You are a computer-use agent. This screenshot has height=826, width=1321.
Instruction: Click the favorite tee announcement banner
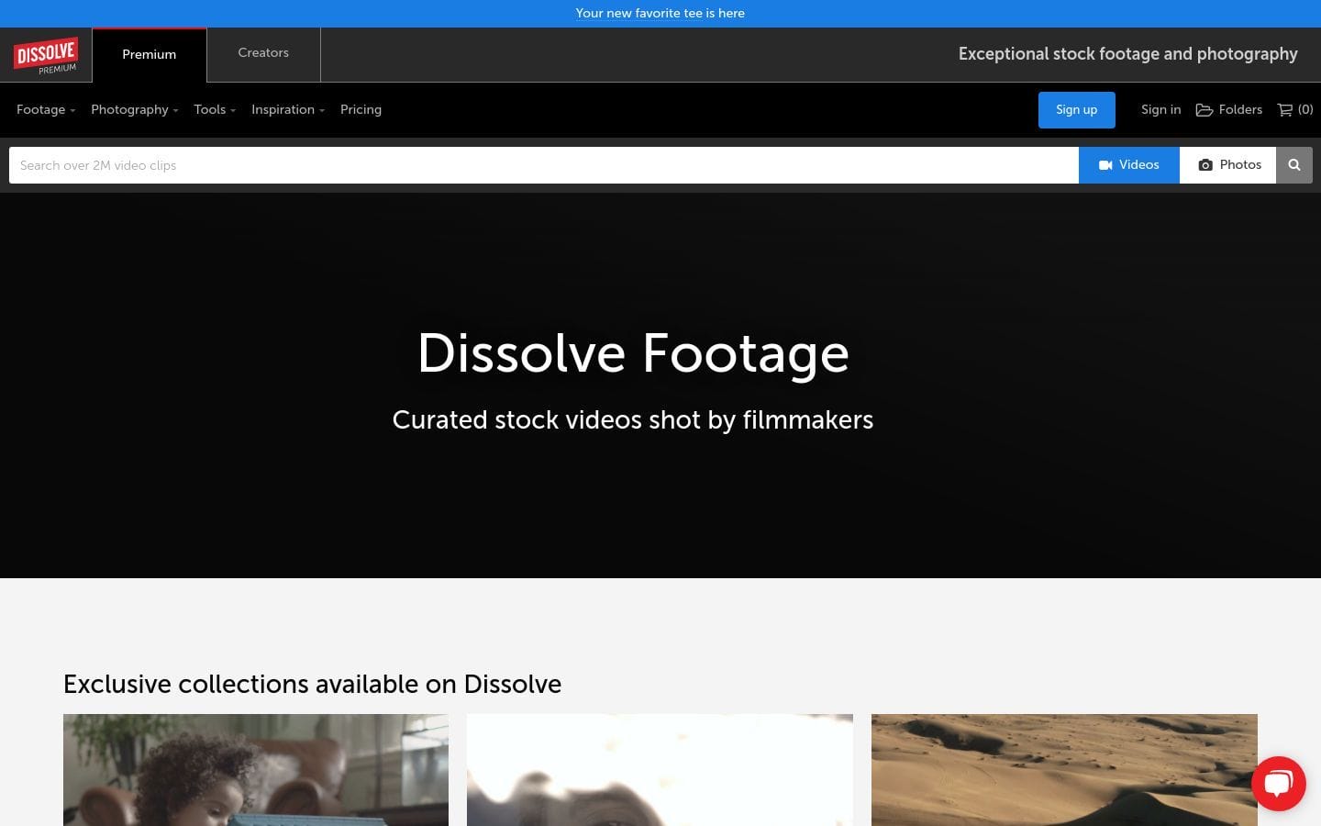click(660, 13)
